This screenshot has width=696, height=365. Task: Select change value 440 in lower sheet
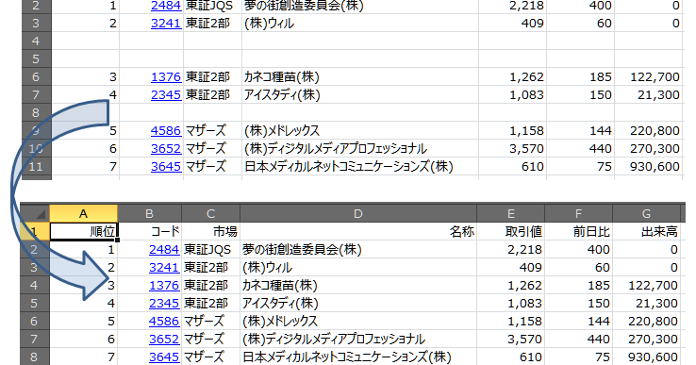pos(578,339)
